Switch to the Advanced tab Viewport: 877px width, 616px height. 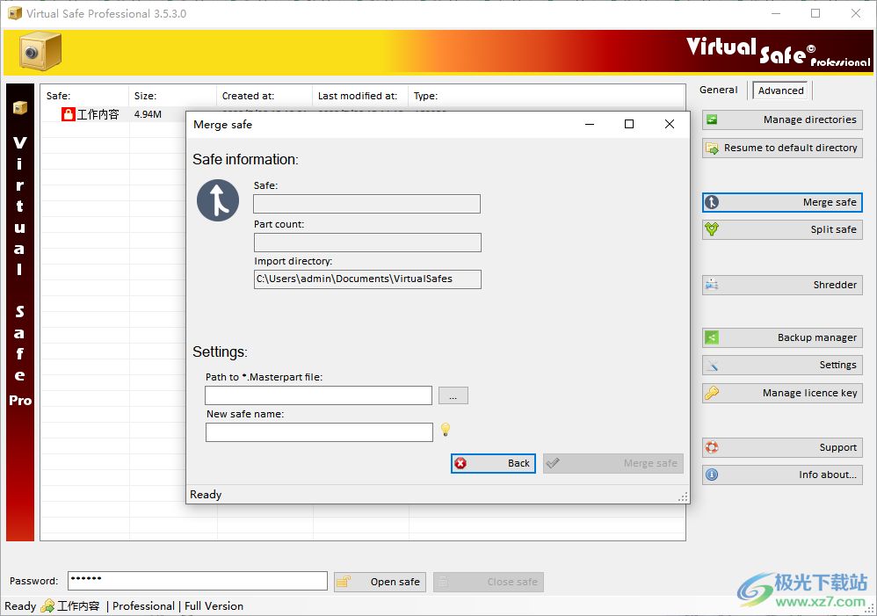(781, 91)
